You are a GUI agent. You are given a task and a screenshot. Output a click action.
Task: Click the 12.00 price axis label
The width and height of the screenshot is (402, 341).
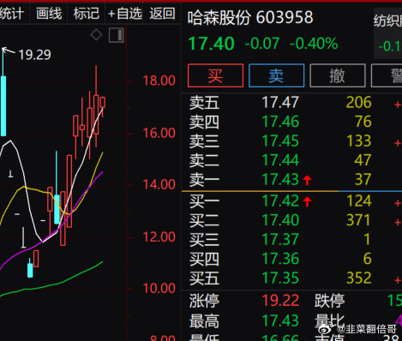pos(159,237)
